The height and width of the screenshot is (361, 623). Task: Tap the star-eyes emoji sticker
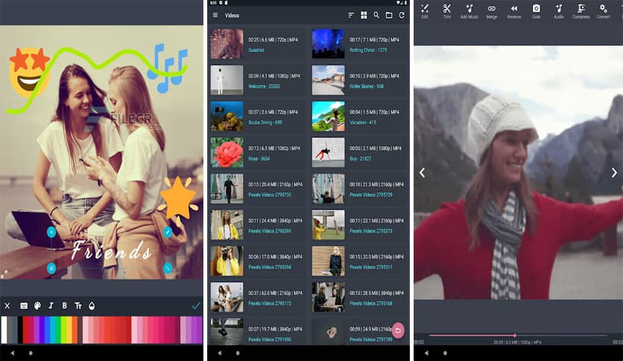(x=29, y=72)
